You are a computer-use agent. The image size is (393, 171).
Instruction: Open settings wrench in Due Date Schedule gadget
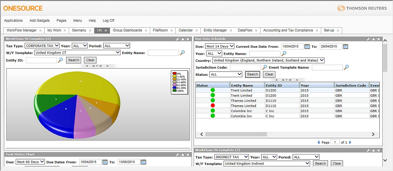click(368, 39)
